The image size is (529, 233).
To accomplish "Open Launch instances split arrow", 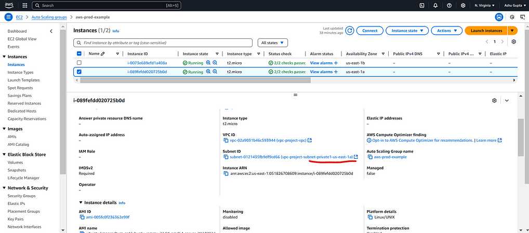I will tap(512, 31).
